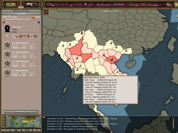This screenshot has width=178, height=133.
Task: Click Create New Unit button
Action: (x=21, y=112)
